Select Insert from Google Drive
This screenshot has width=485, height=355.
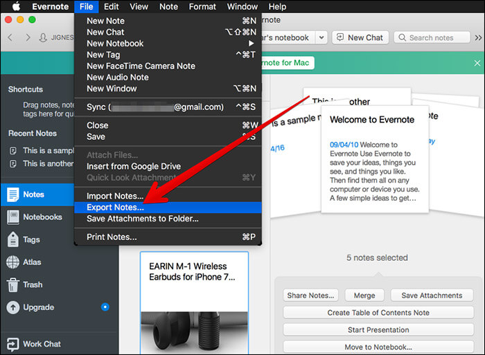168,166
